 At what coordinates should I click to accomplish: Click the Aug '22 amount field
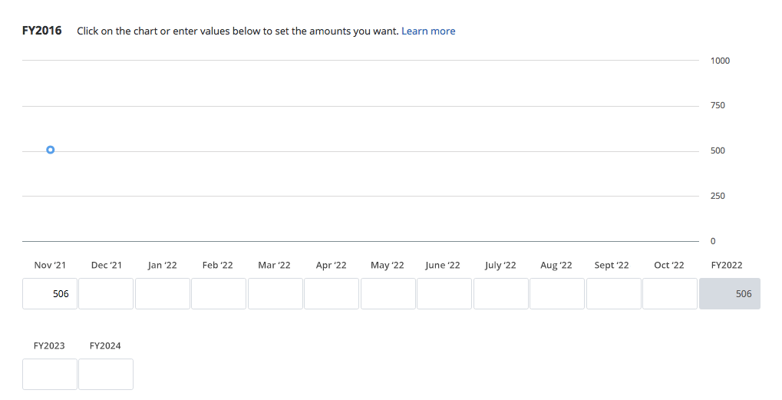click(557, 294)
